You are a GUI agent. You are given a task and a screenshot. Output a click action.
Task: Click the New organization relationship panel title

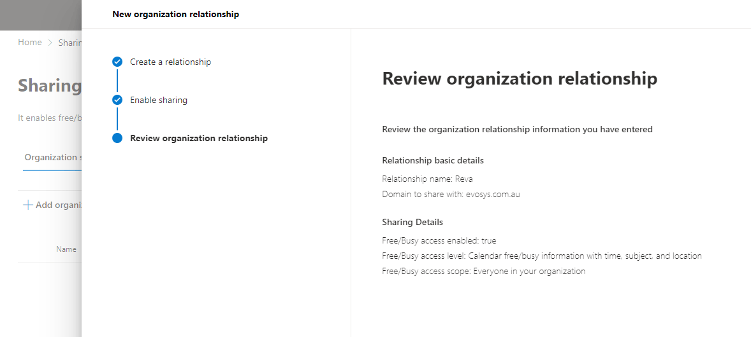(176, 15)
